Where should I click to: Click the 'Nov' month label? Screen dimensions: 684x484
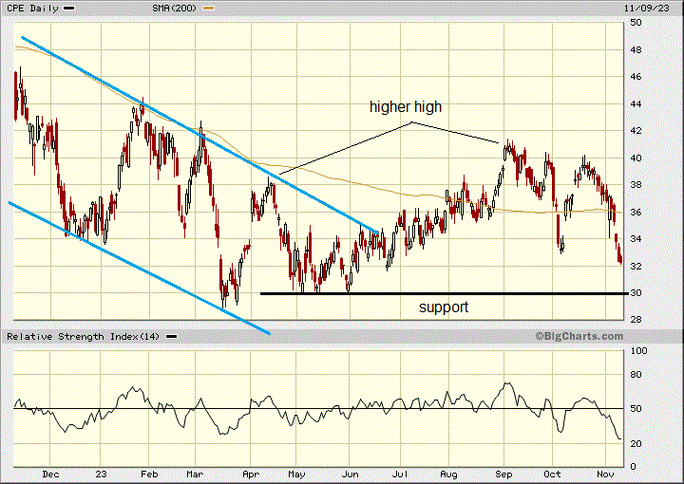click(x=605, y=474)
